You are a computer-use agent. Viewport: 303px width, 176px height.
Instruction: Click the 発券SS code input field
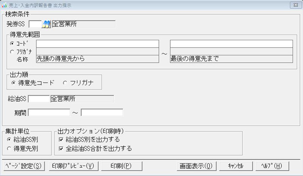click(x=35, y=24)
